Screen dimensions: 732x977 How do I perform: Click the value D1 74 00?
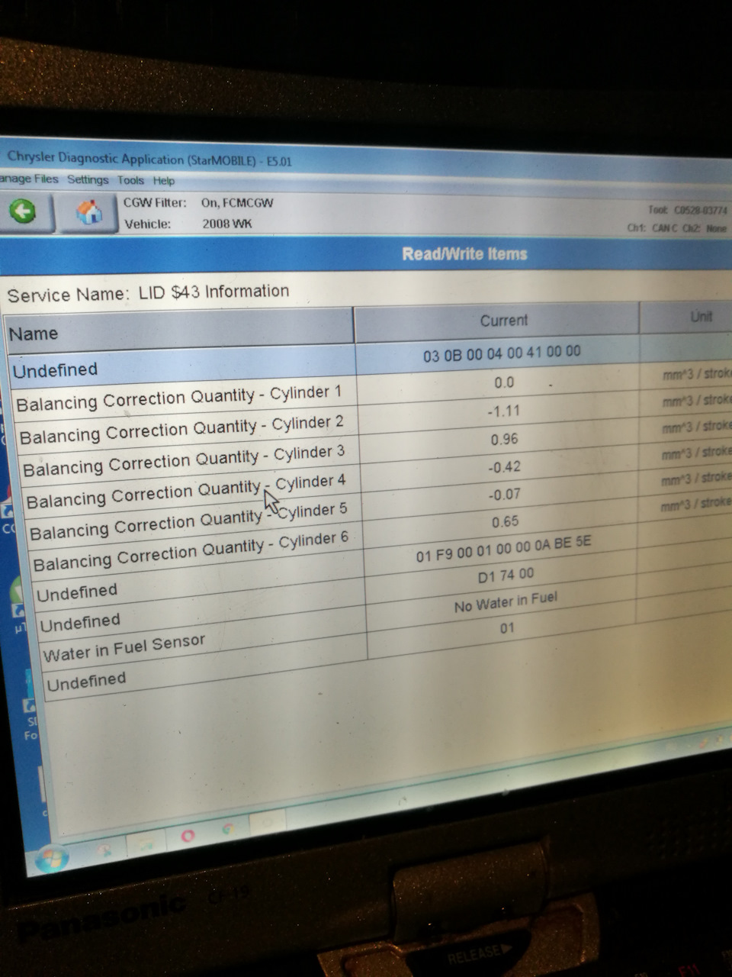point(506,576)
